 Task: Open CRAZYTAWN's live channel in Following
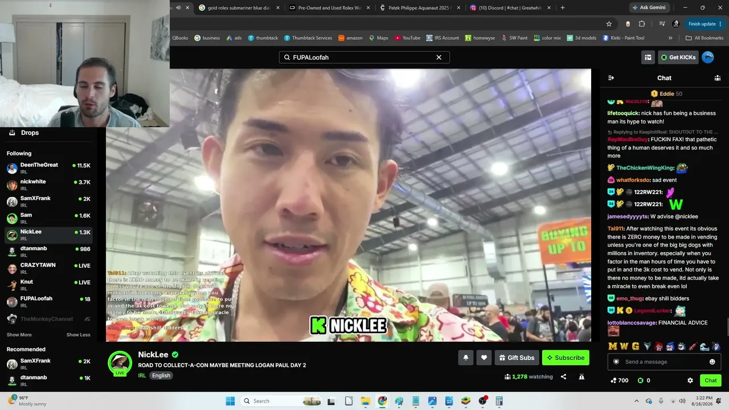[48, 268]
